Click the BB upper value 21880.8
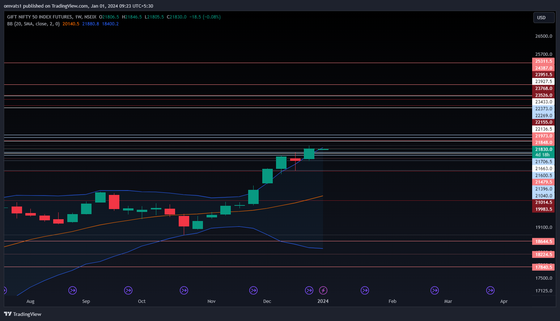The image size is (560, 321). pos(90,24)
